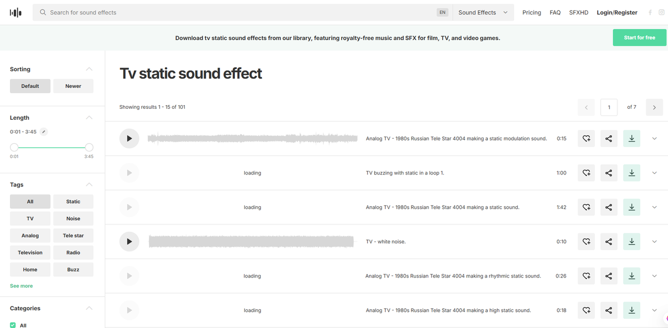Open the Instagram page icon
This screenshot has width=668, height=328.
(661, 12)
